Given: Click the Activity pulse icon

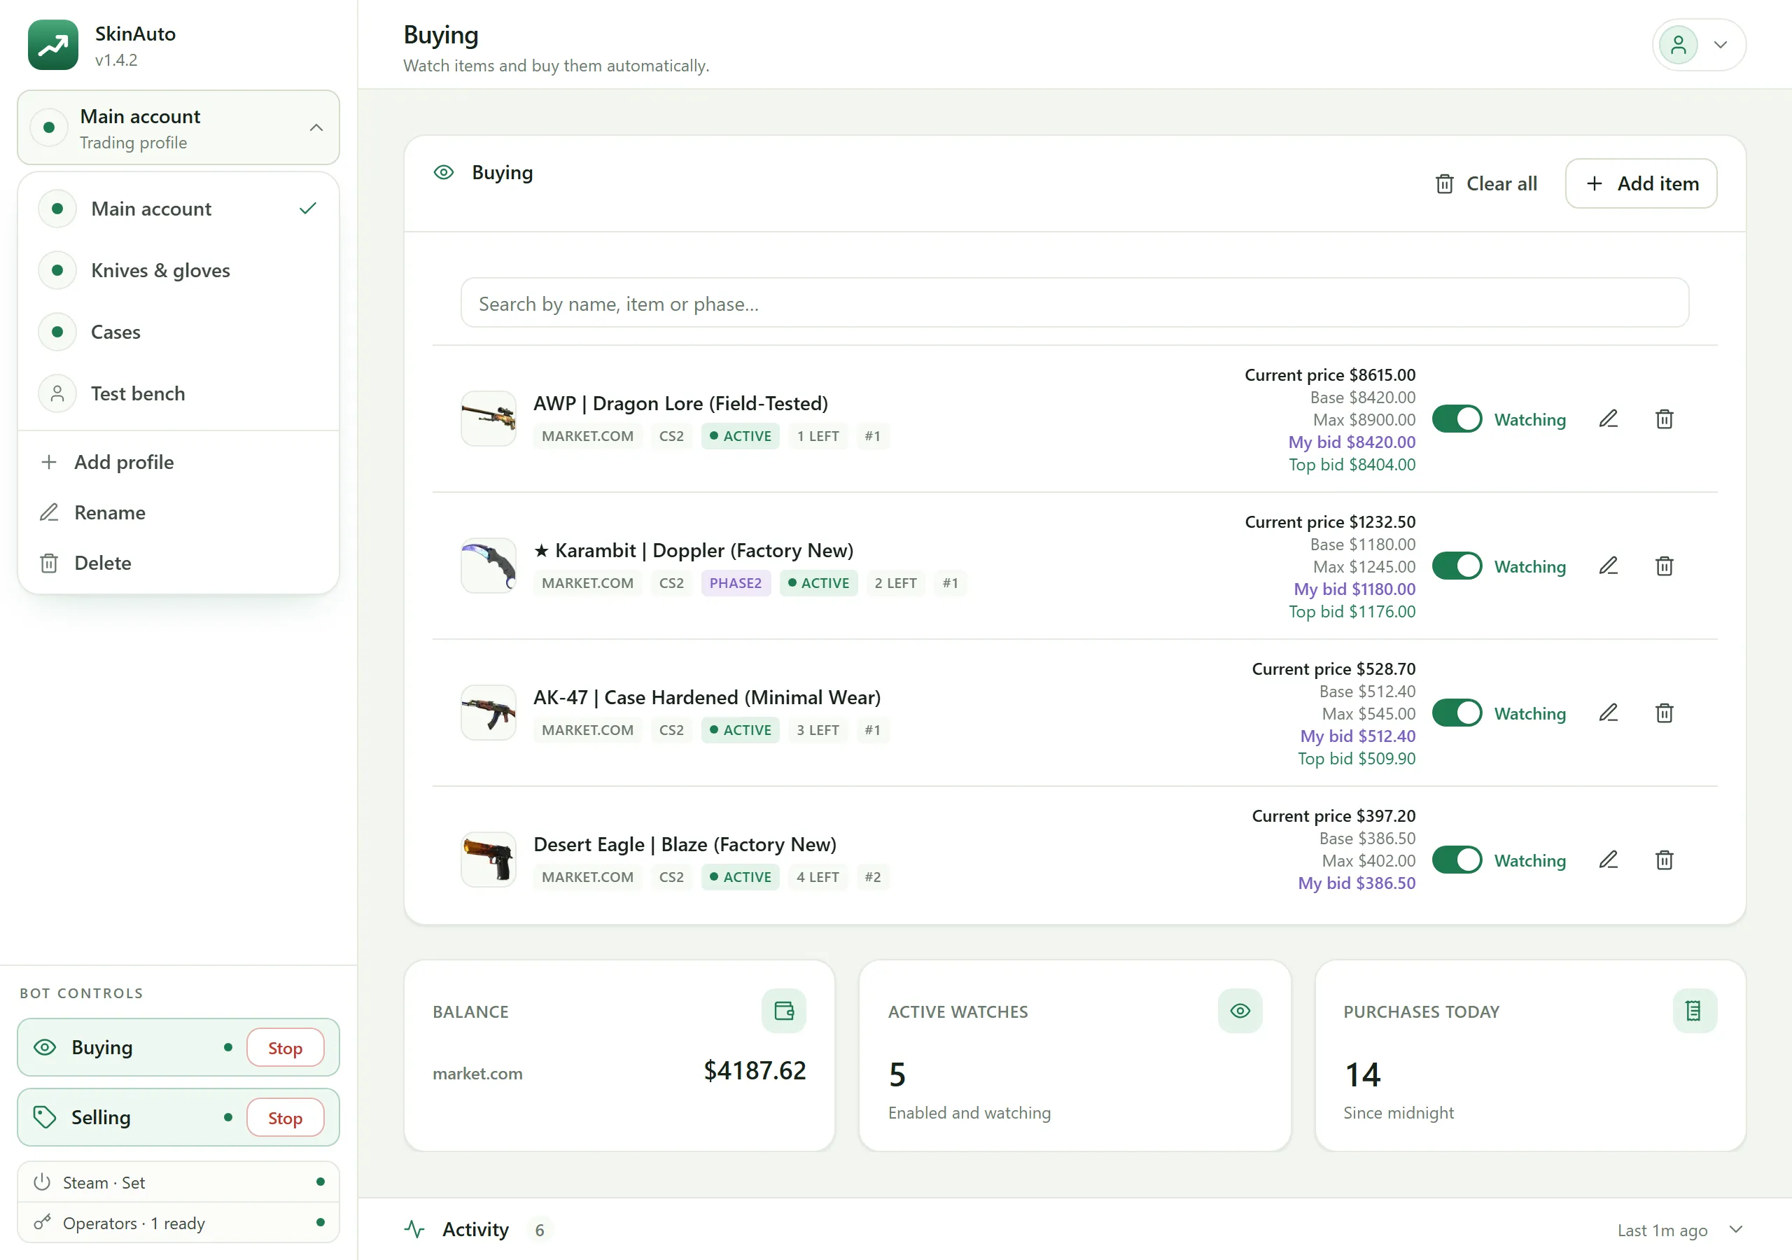Looking at the screenshot, I should click(414, 1230).
